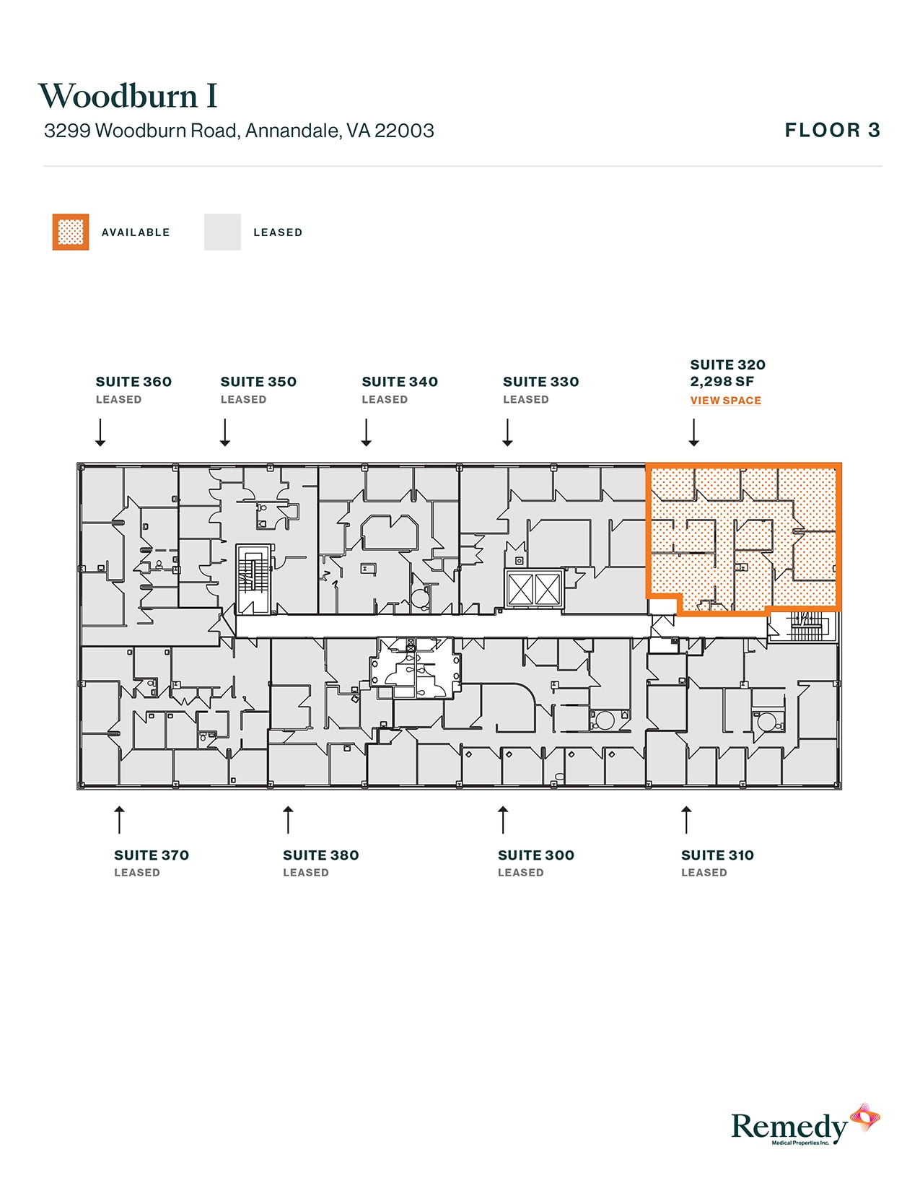The image size is (920, 1191).
Task: Open the VIEW SPACE link for Suite 320
Action: 725,401
